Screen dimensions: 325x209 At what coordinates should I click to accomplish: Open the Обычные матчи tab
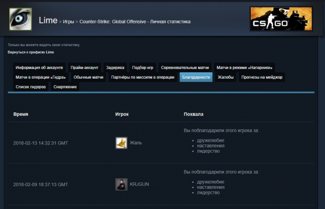coord(88,77)
